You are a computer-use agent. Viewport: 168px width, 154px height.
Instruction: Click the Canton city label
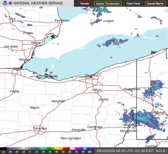coord(103,99)
